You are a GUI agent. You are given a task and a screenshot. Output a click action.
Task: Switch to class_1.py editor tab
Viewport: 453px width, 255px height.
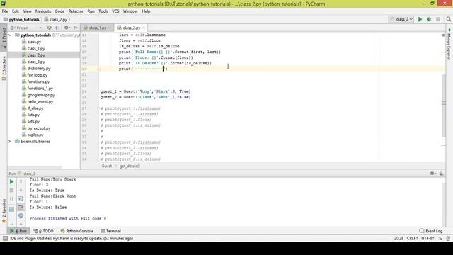coord(98,28)
